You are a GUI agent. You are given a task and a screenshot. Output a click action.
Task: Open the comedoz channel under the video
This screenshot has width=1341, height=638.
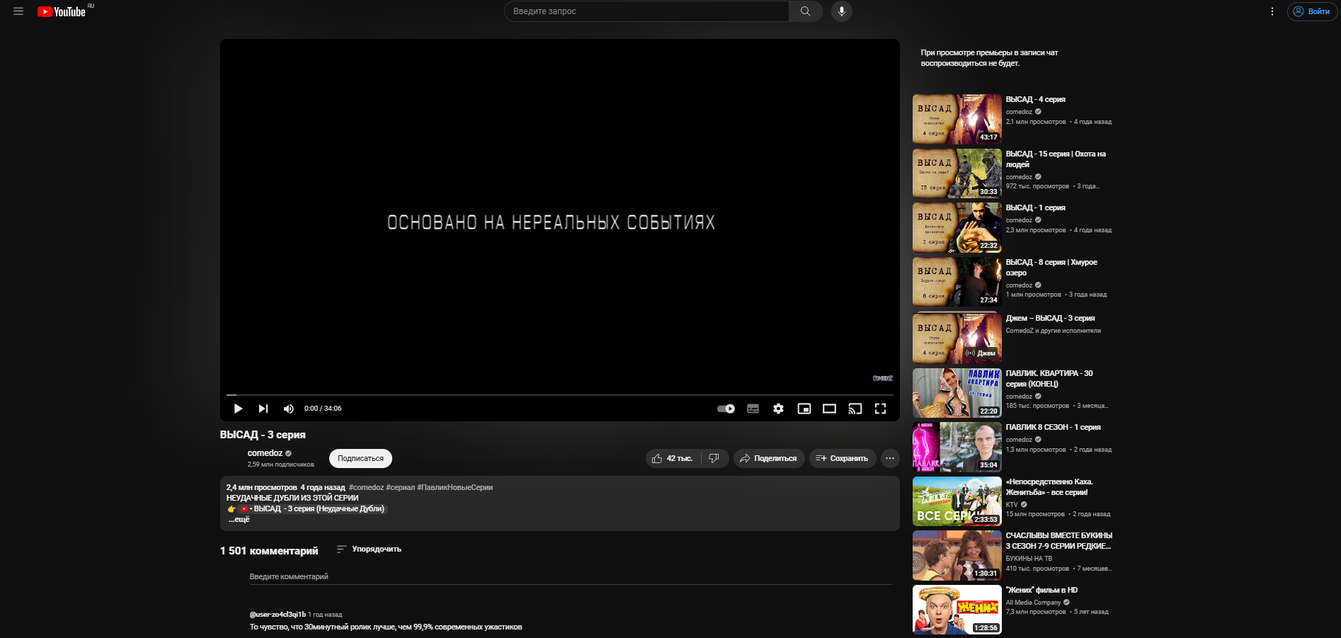click(265, 453)
